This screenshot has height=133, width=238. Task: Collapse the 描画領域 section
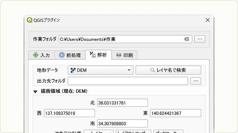(35, 91)
